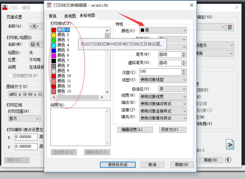
Task: Select 颜色 11 in the plot style list
Action: (64, 81)
